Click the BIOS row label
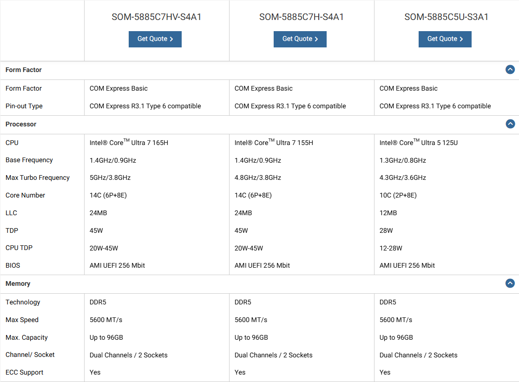This screenshot has width=519, height=382. (13, 265)
